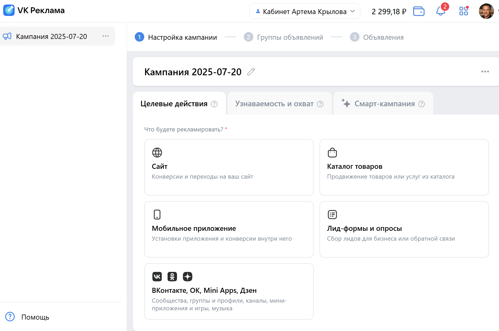
Task: Click help icon beside Узнаваемость и охват
Action: [320, 104]
